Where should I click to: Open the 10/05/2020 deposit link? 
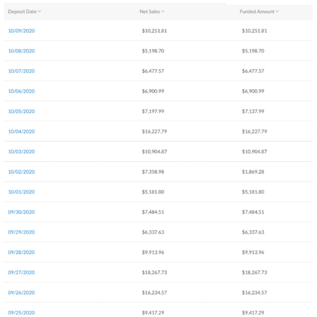click(22, 111)
